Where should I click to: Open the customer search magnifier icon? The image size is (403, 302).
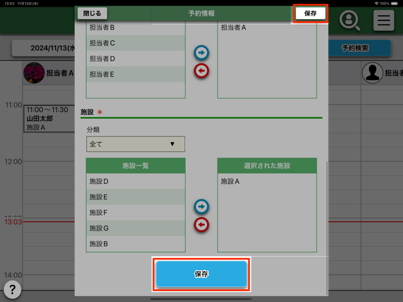[349, 20]
